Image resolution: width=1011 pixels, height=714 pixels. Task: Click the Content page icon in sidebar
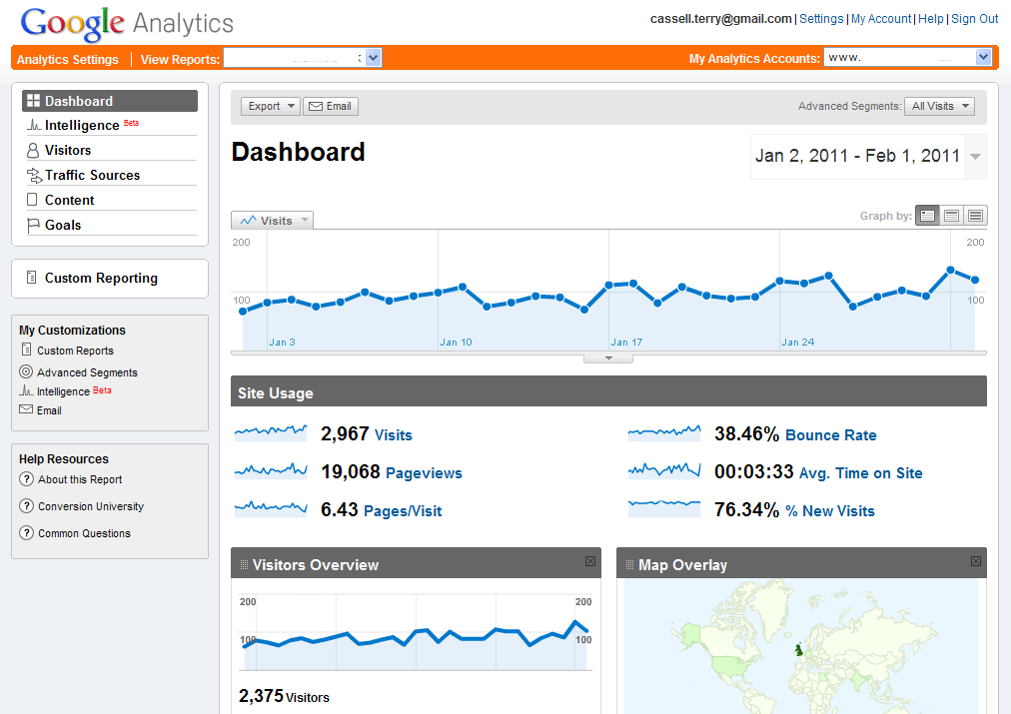click(x=33, y=199)
